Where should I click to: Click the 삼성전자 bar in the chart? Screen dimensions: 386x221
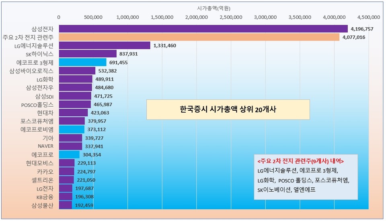(x=203, y=29)
